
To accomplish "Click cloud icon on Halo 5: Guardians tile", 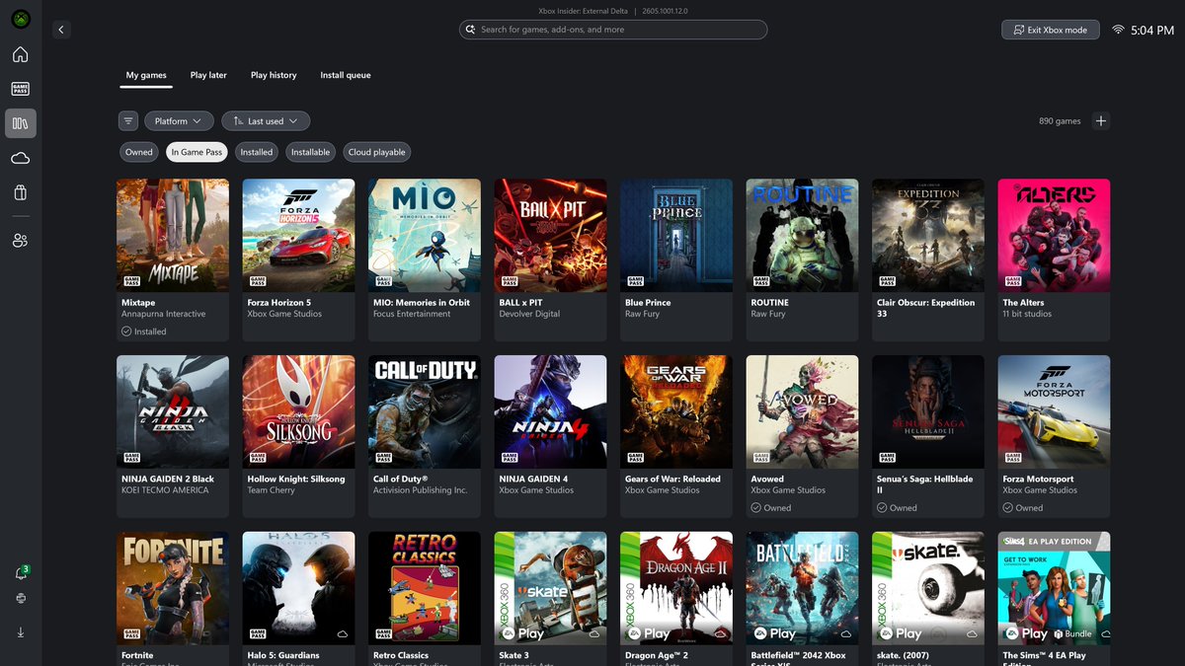I will coord(342,634).
